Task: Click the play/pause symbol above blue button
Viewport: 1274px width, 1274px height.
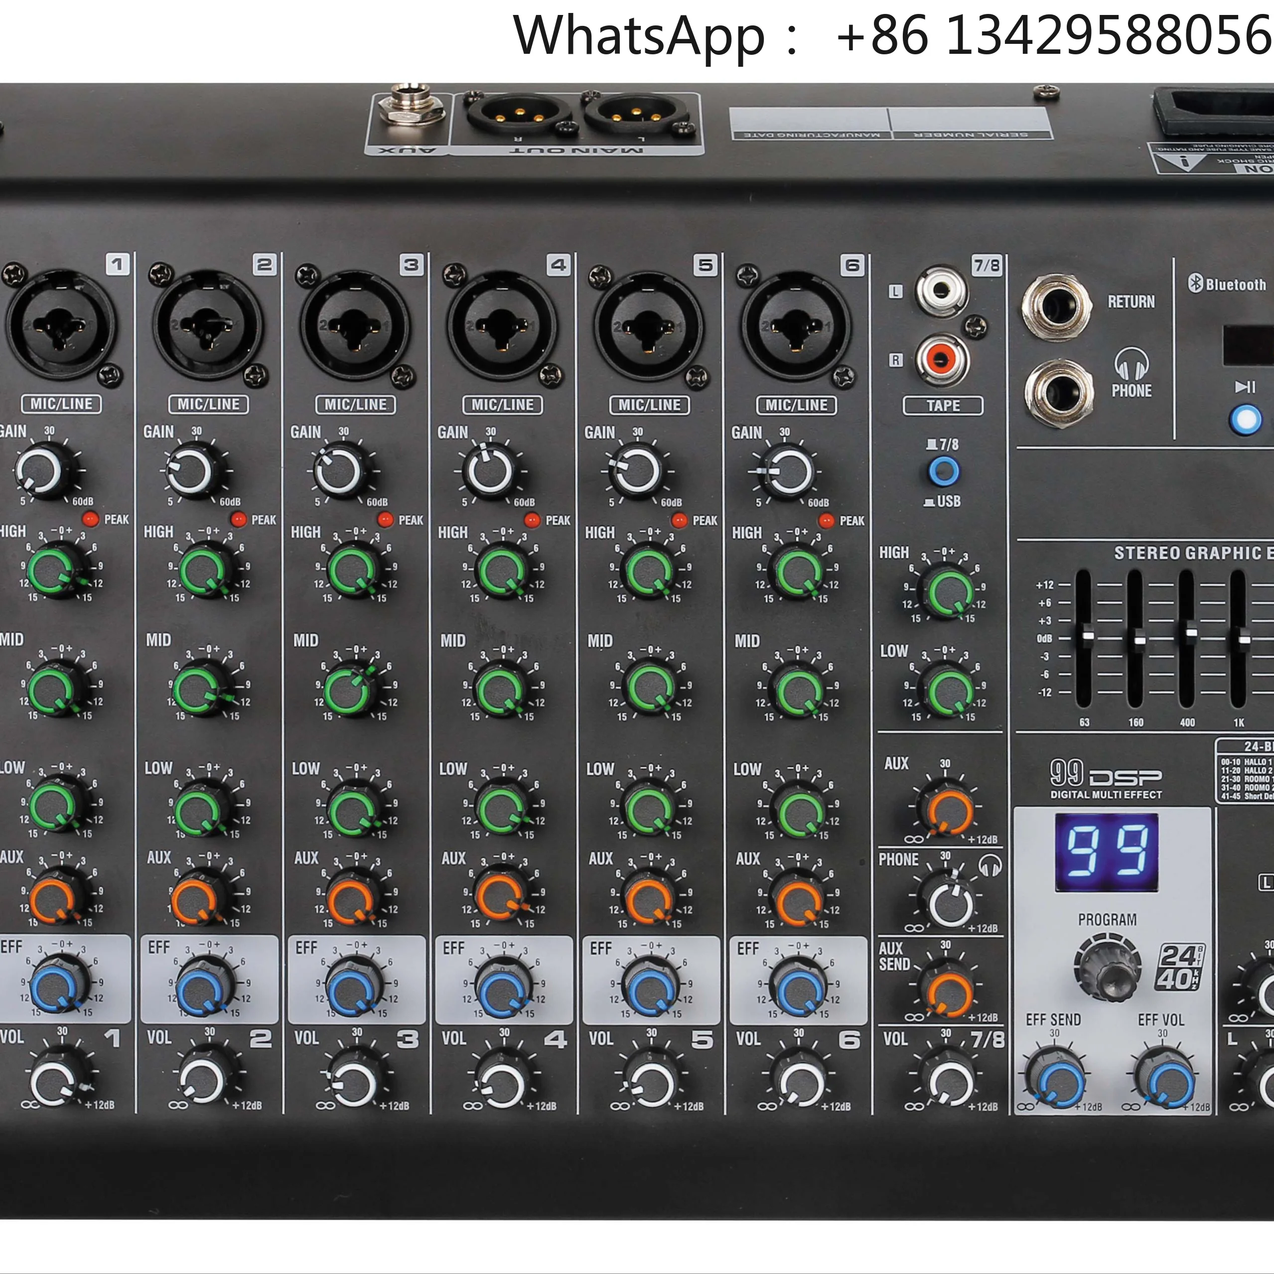Action: (x=1245, y=387)
